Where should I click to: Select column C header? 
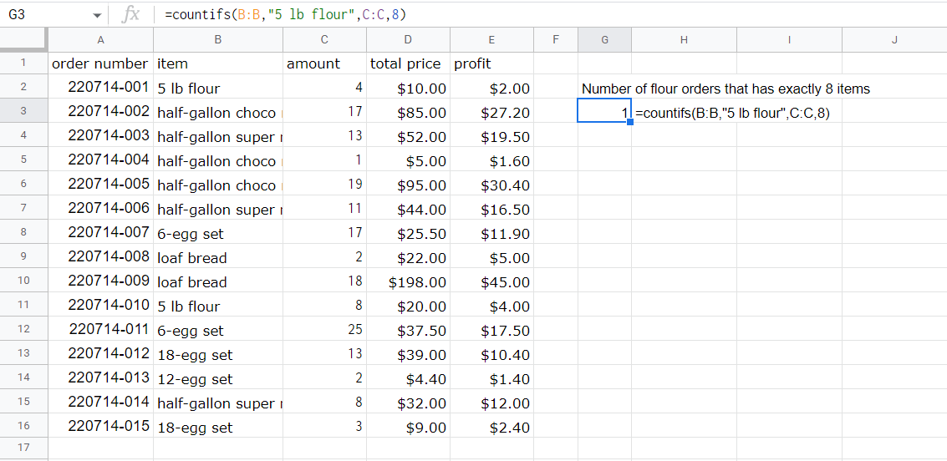coord(324,40)
